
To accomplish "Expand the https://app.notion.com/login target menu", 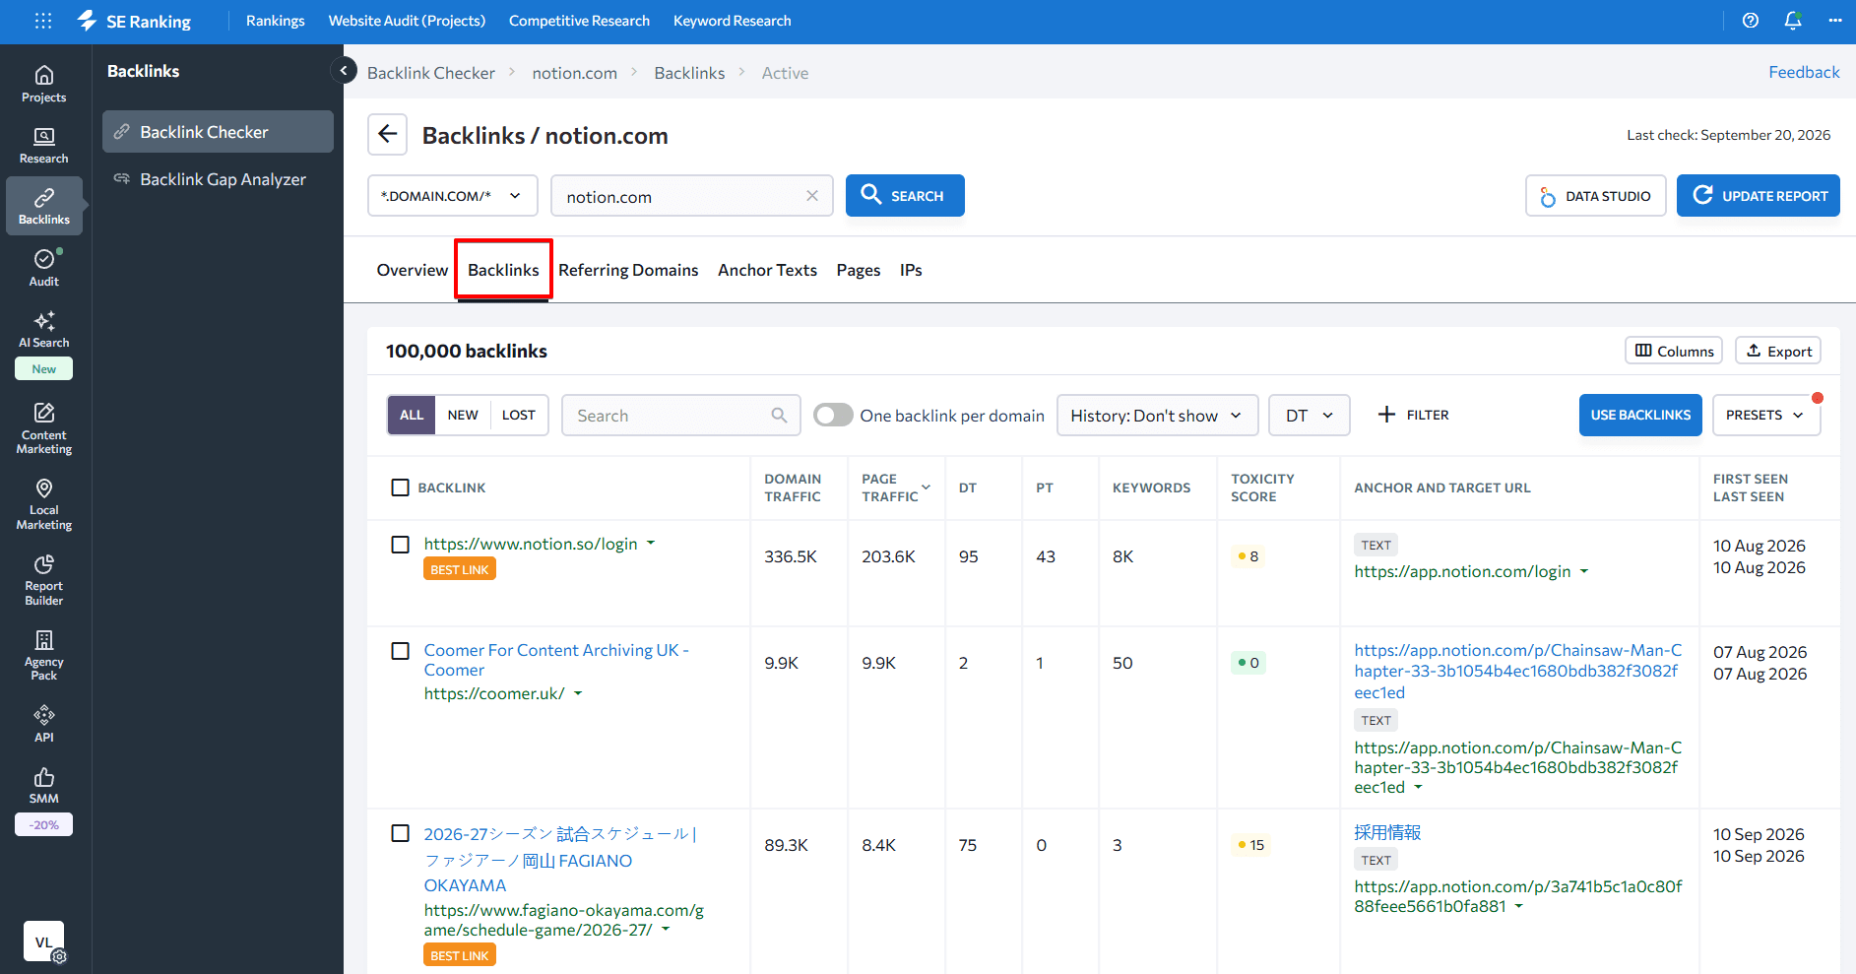I will 1584,571.
